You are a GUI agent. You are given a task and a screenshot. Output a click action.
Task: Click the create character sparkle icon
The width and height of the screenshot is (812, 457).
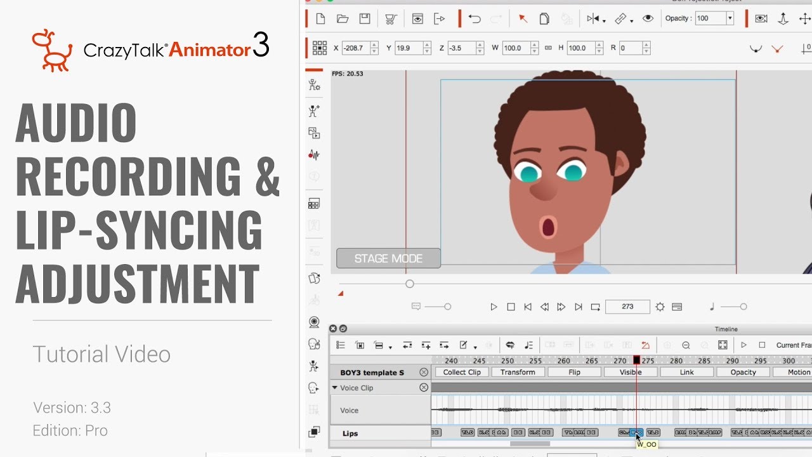tap(313, 111)
